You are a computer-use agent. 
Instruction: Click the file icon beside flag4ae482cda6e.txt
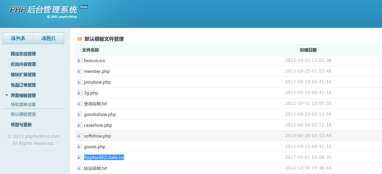(79, 157)
